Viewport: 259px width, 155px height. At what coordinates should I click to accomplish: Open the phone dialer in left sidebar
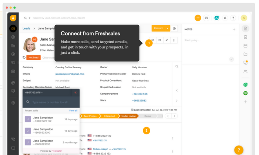tap(13, 139)
